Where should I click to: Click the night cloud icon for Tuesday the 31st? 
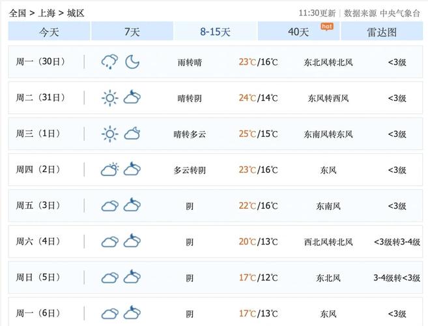coord(132,98)
